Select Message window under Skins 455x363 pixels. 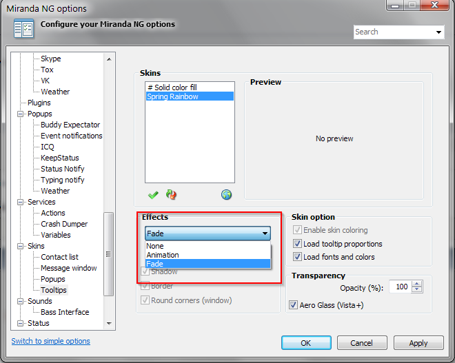(x=68, y=268)
